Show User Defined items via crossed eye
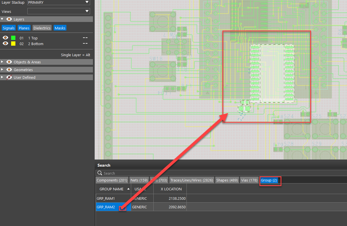 pyautogui.click(x=9, y=77)
